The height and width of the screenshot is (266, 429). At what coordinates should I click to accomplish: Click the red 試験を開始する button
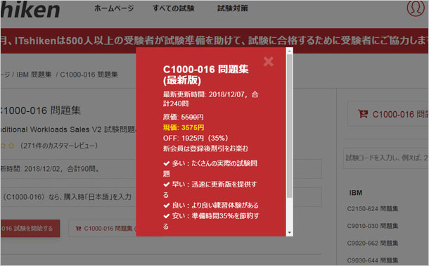pos(30,228)
